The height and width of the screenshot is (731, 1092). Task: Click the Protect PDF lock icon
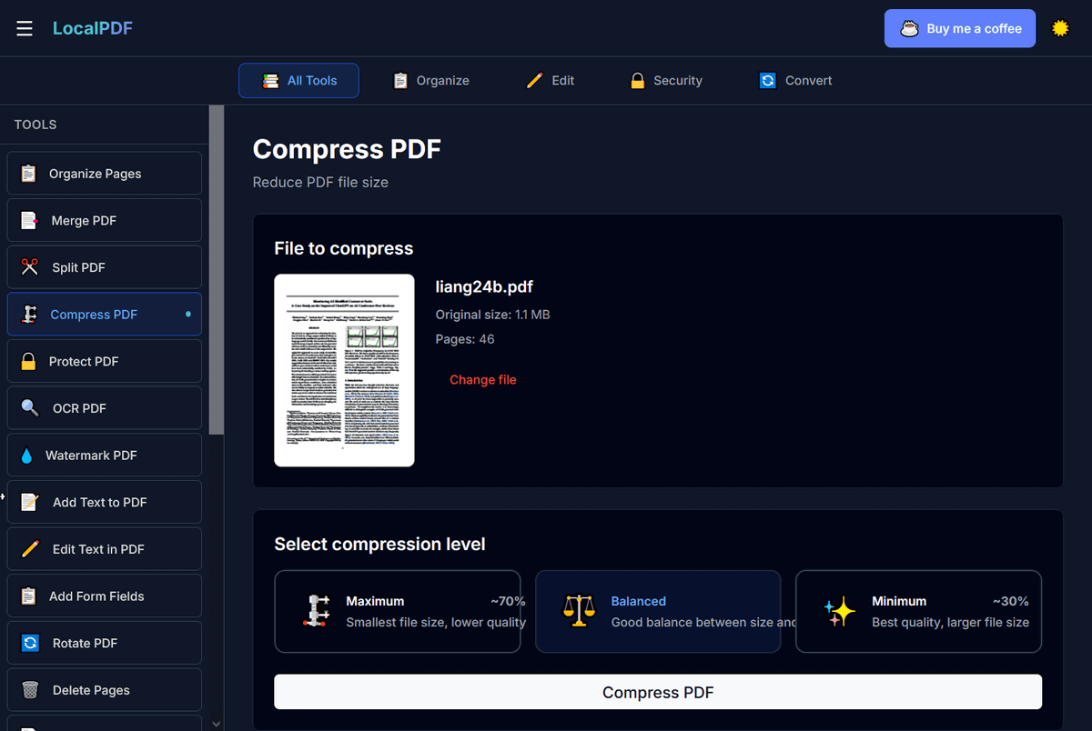point(29,361)
